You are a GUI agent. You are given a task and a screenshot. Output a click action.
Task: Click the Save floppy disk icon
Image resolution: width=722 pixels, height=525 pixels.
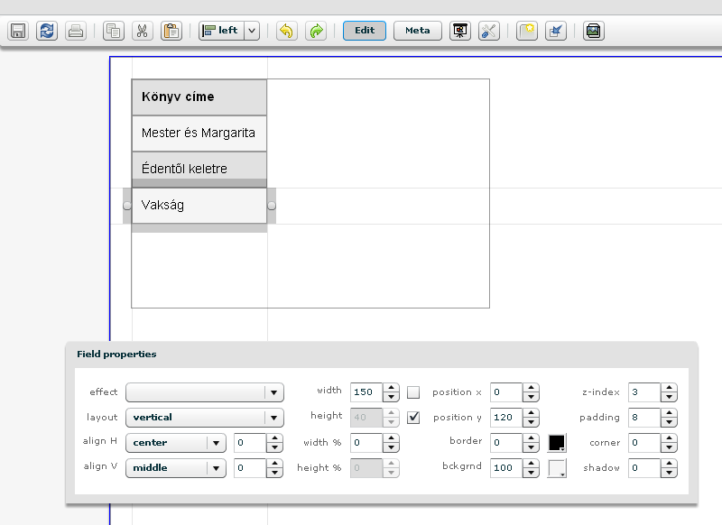point(17,31)
